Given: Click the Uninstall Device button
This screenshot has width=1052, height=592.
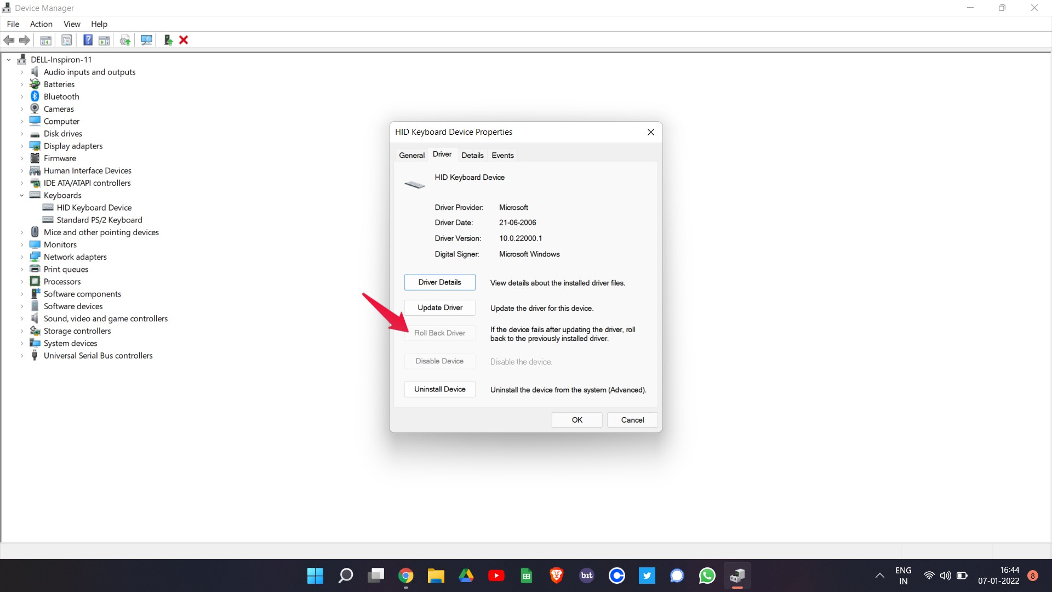Looking at the screenshot, I should pyautogui.click(x=439, y=389).
